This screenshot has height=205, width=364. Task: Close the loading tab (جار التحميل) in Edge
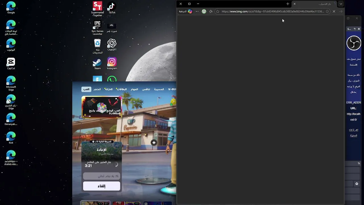pos(295,4)
